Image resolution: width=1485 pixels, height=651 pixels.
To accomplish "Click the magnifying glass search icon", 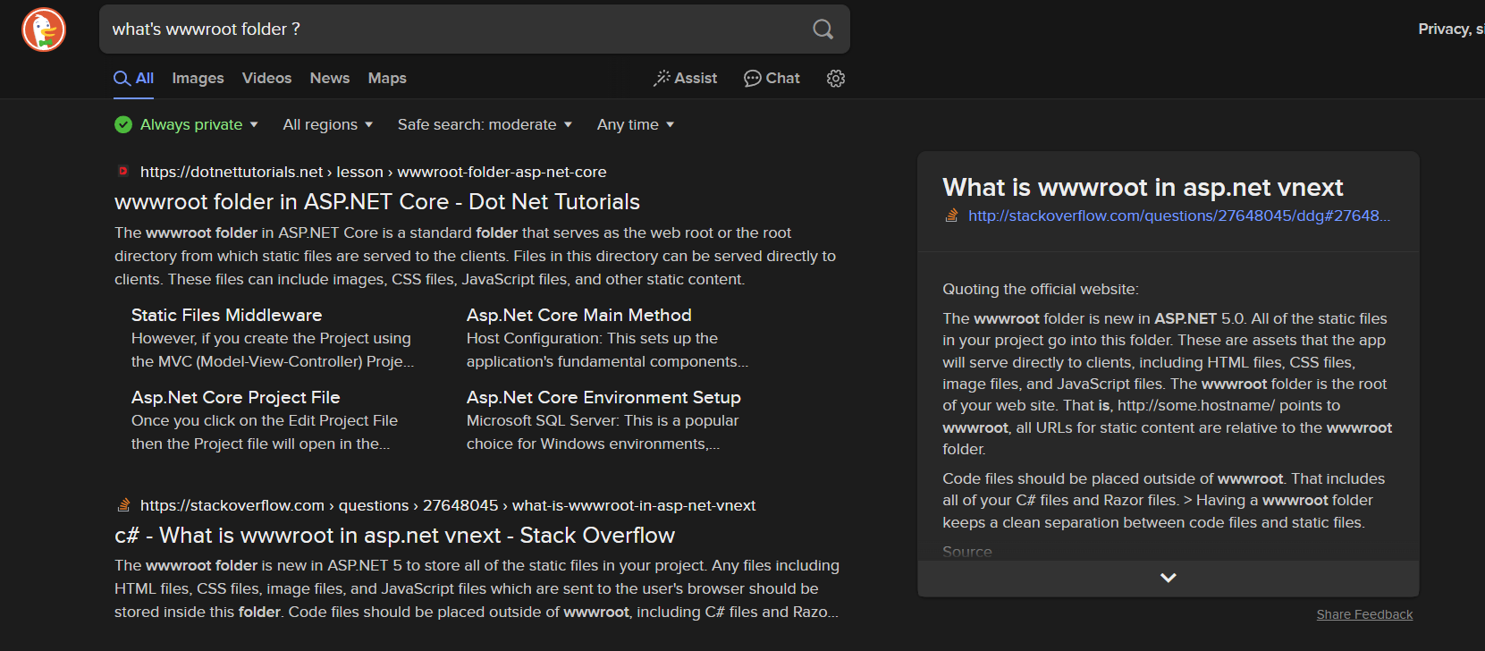I will [x=823, y=30].
